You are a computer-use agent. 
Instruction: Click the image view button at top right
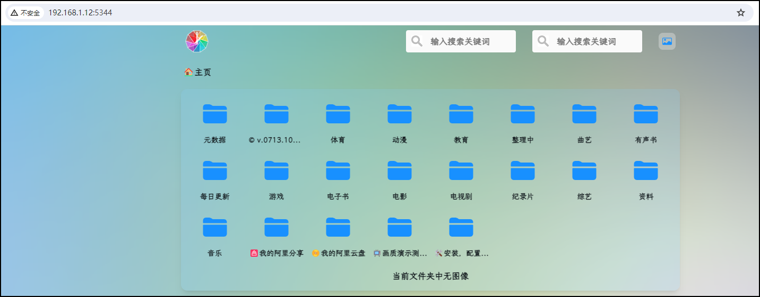[667, 41]
